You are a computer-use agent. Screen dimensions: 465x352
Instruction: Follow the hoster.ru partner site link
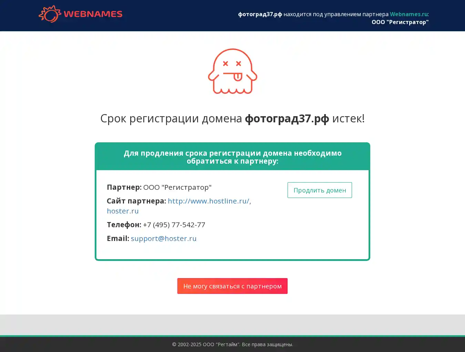[x=123, y=211]
